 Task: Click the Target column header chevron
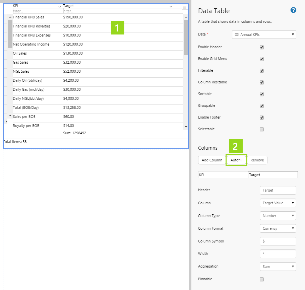tap(171, 7)
